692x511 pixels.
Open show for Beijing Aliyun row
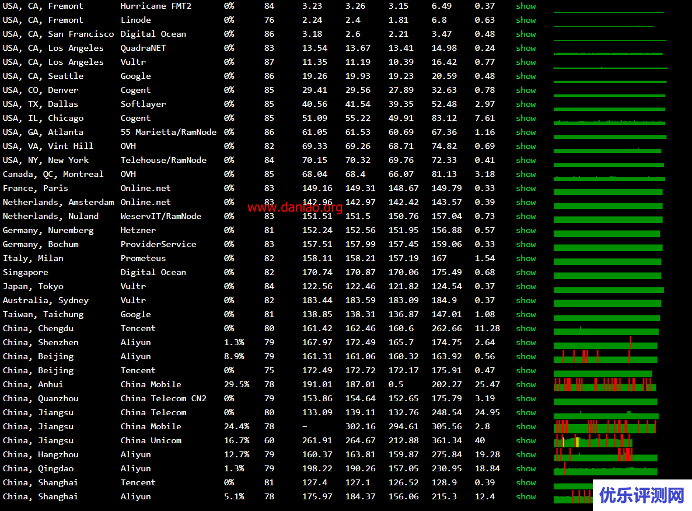(x=526, y=357)
